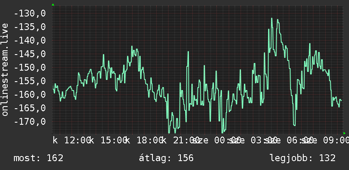
Task: Click the 'k 21:00' time axis label
Action: point(180,140)
